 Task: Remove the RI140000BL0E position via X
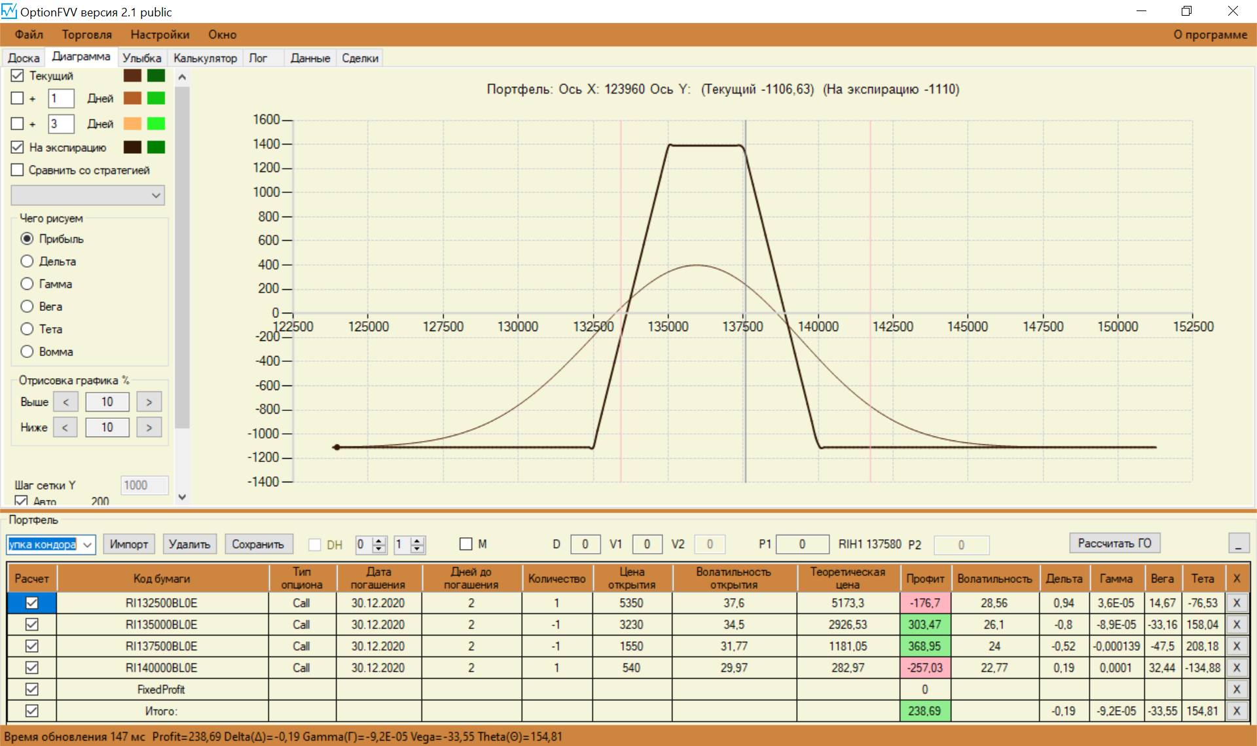click(1236, 667)
